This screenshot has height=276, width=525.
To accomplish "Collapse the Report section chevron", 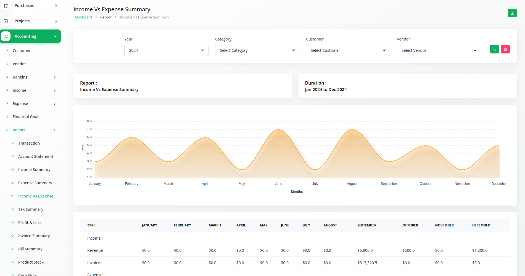I will [55, 130].
